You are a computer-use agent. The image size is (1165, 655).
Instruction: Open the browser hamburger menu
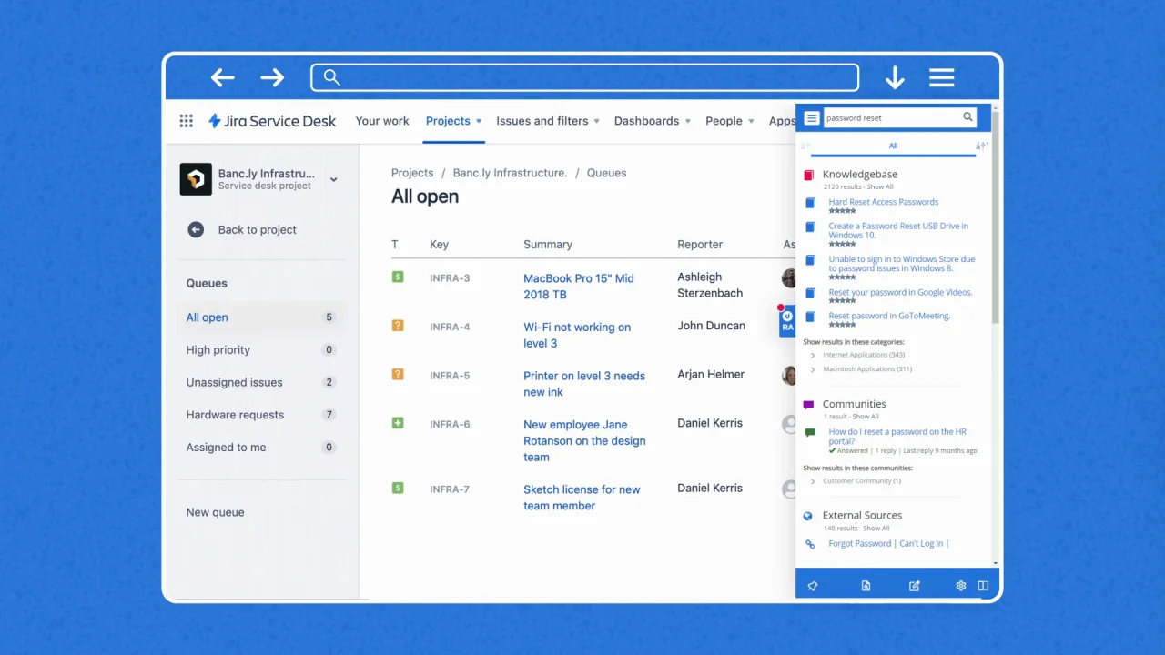click(x=941, y=77)
